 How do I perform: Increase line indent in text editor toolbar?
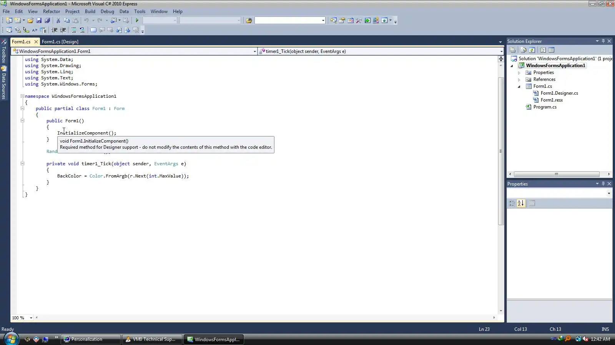[63, 30]
